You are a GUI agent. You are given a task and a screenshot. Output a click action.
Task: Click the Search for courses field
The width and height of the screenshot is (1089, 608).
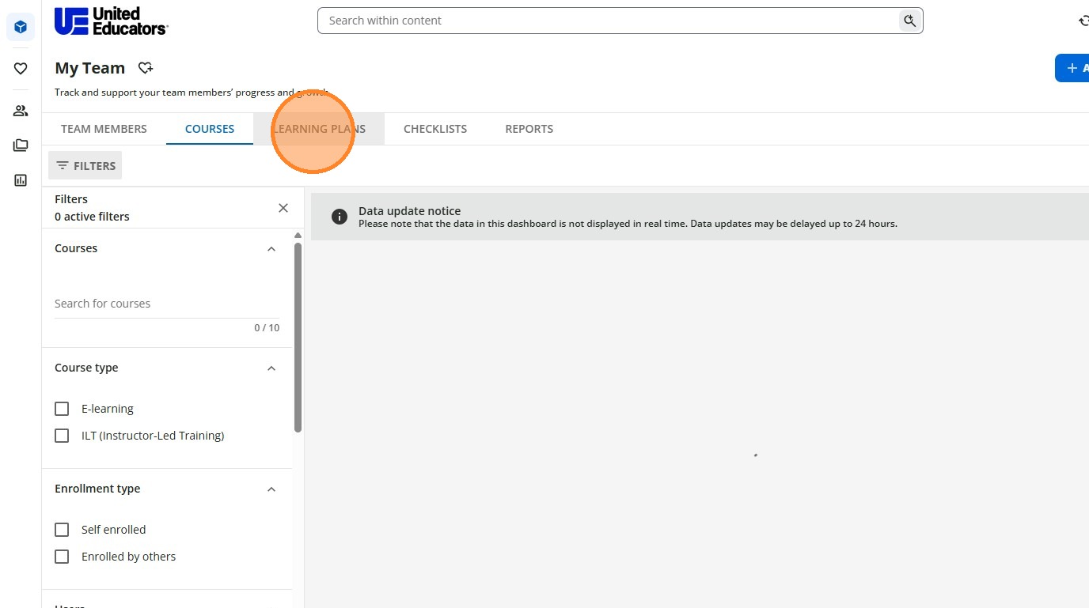pos(167,304)
